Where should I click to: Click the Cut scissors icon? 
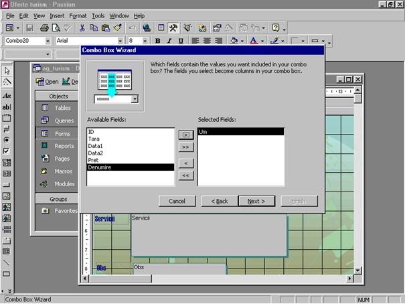[82, 28]
